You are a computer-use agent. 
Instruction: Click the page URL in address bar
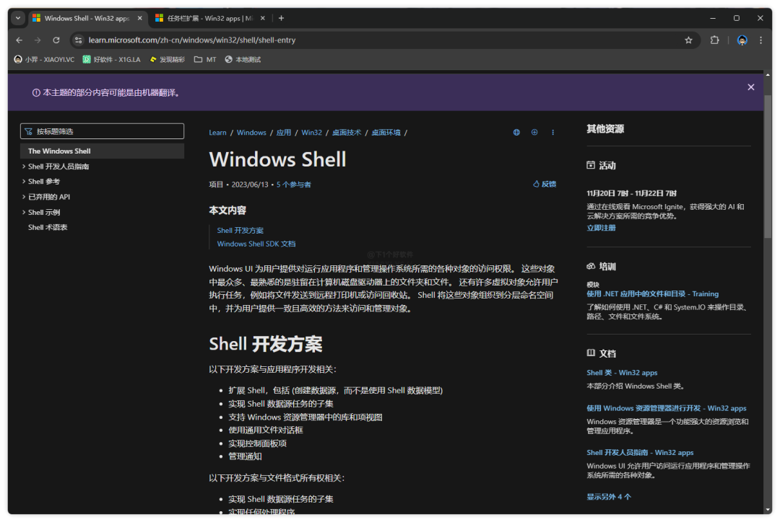coord(192,40)
